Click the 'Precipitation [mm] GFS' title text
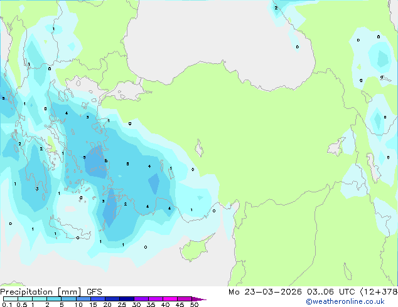The width and height of the screenshot is (398, 307). click(51, 292)
